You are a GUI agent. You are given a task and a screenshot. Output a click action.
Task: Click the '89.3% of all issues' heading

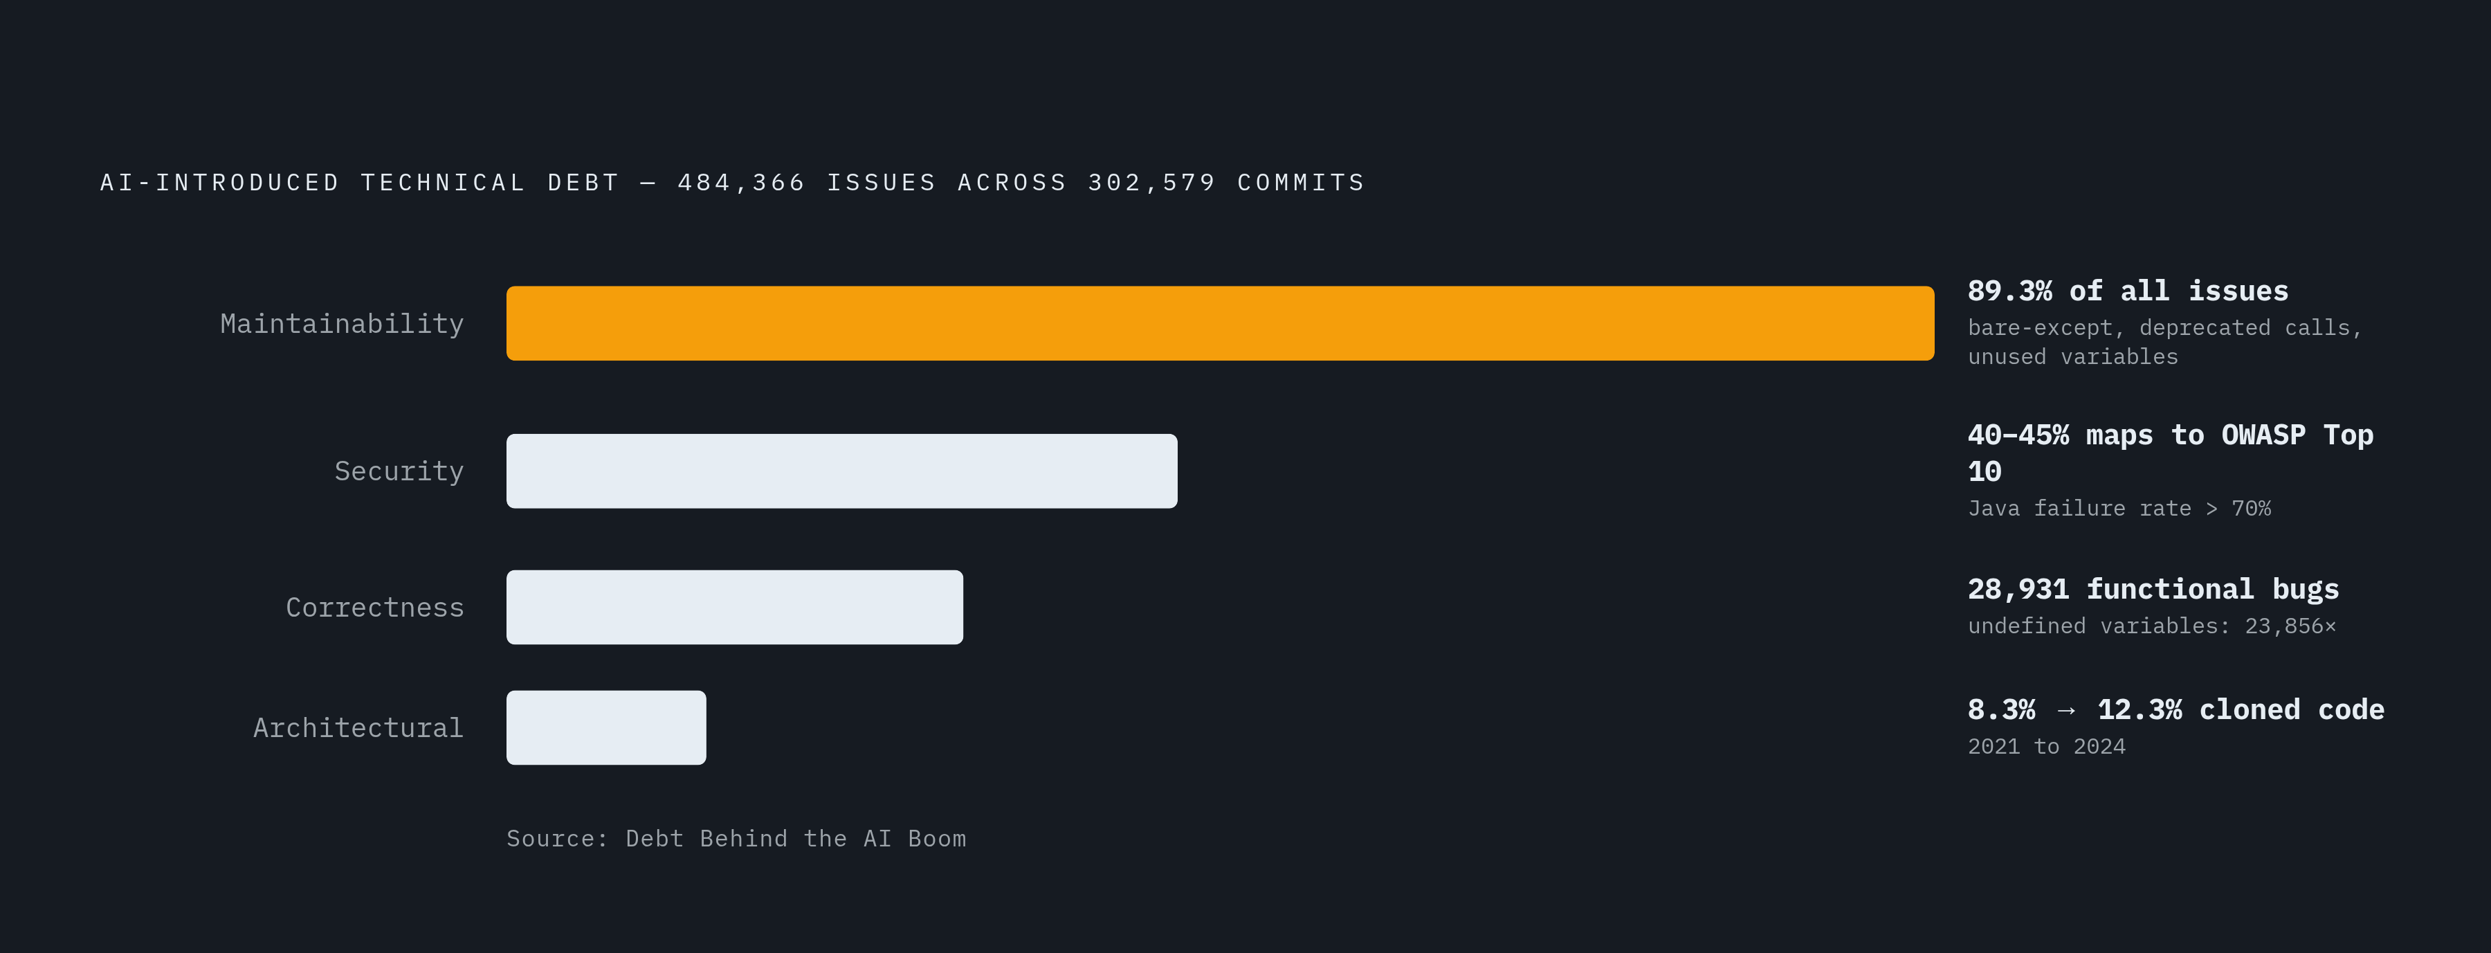(x=2128, y=291)
